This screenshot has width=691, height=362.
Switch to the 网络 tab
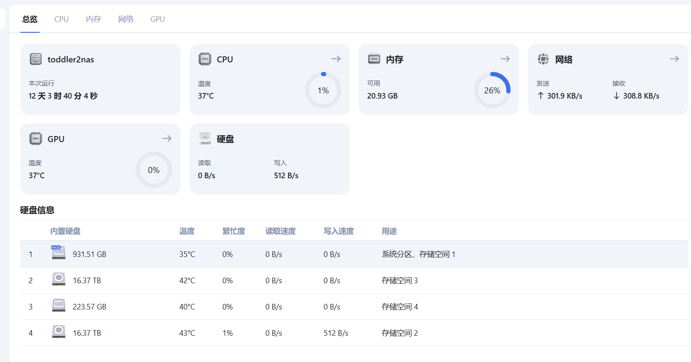tap(126, 19)
